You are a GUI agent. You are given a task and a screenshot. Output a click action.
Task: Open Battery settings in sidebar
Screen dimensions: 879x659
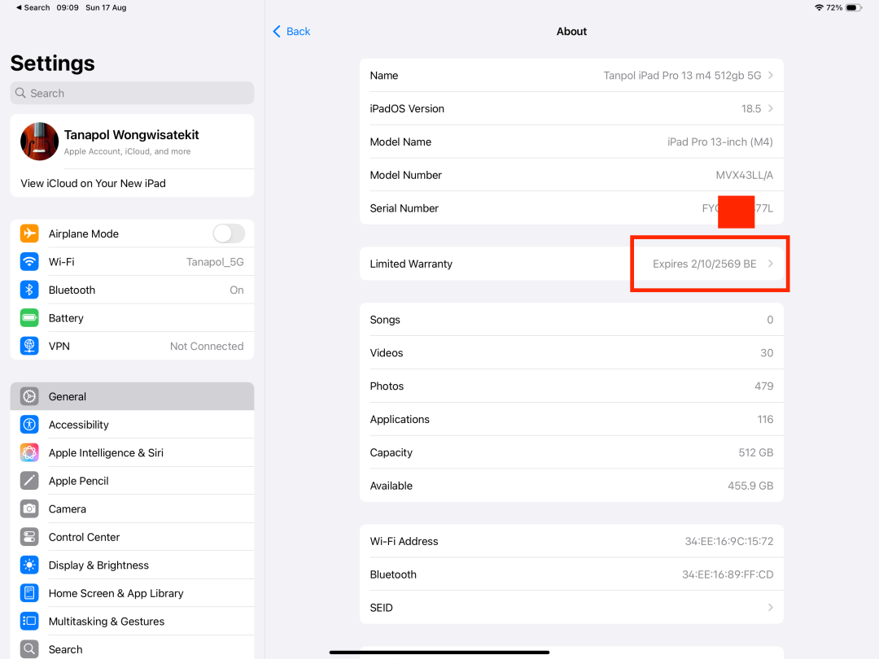point(132,318)
